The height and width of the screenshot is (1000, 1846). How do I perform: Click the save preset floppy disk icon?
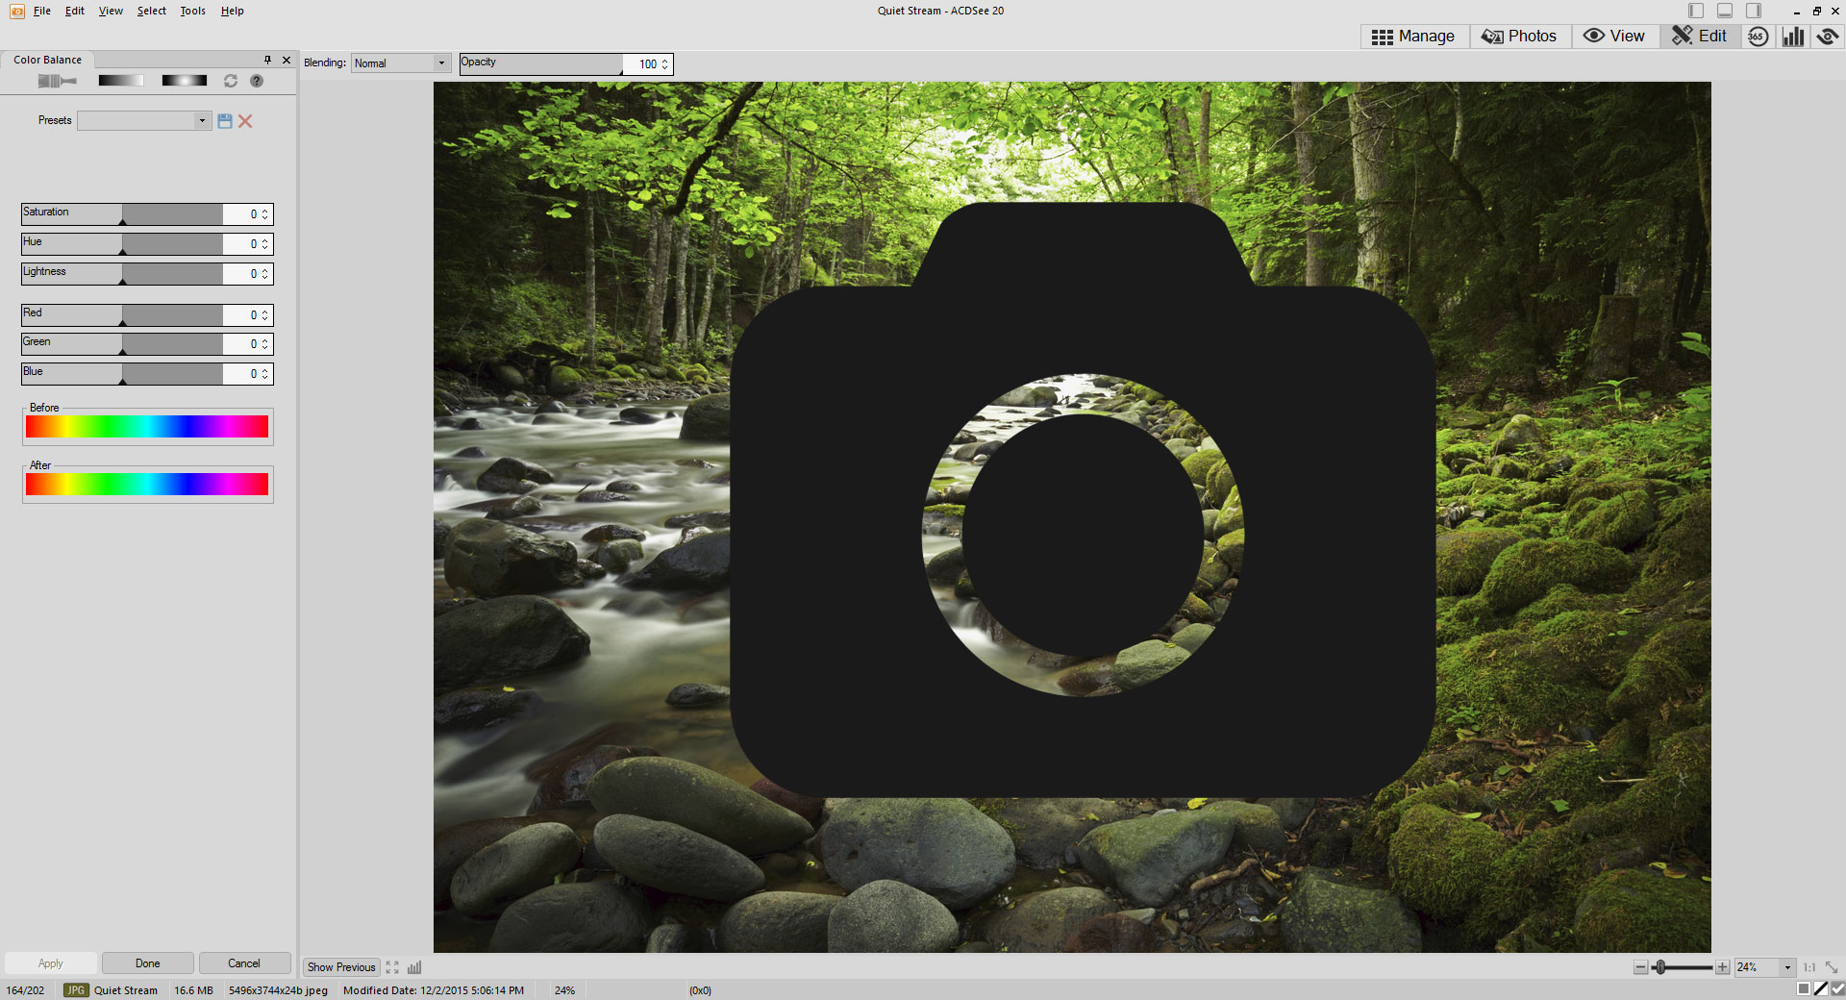pos(225,121)
